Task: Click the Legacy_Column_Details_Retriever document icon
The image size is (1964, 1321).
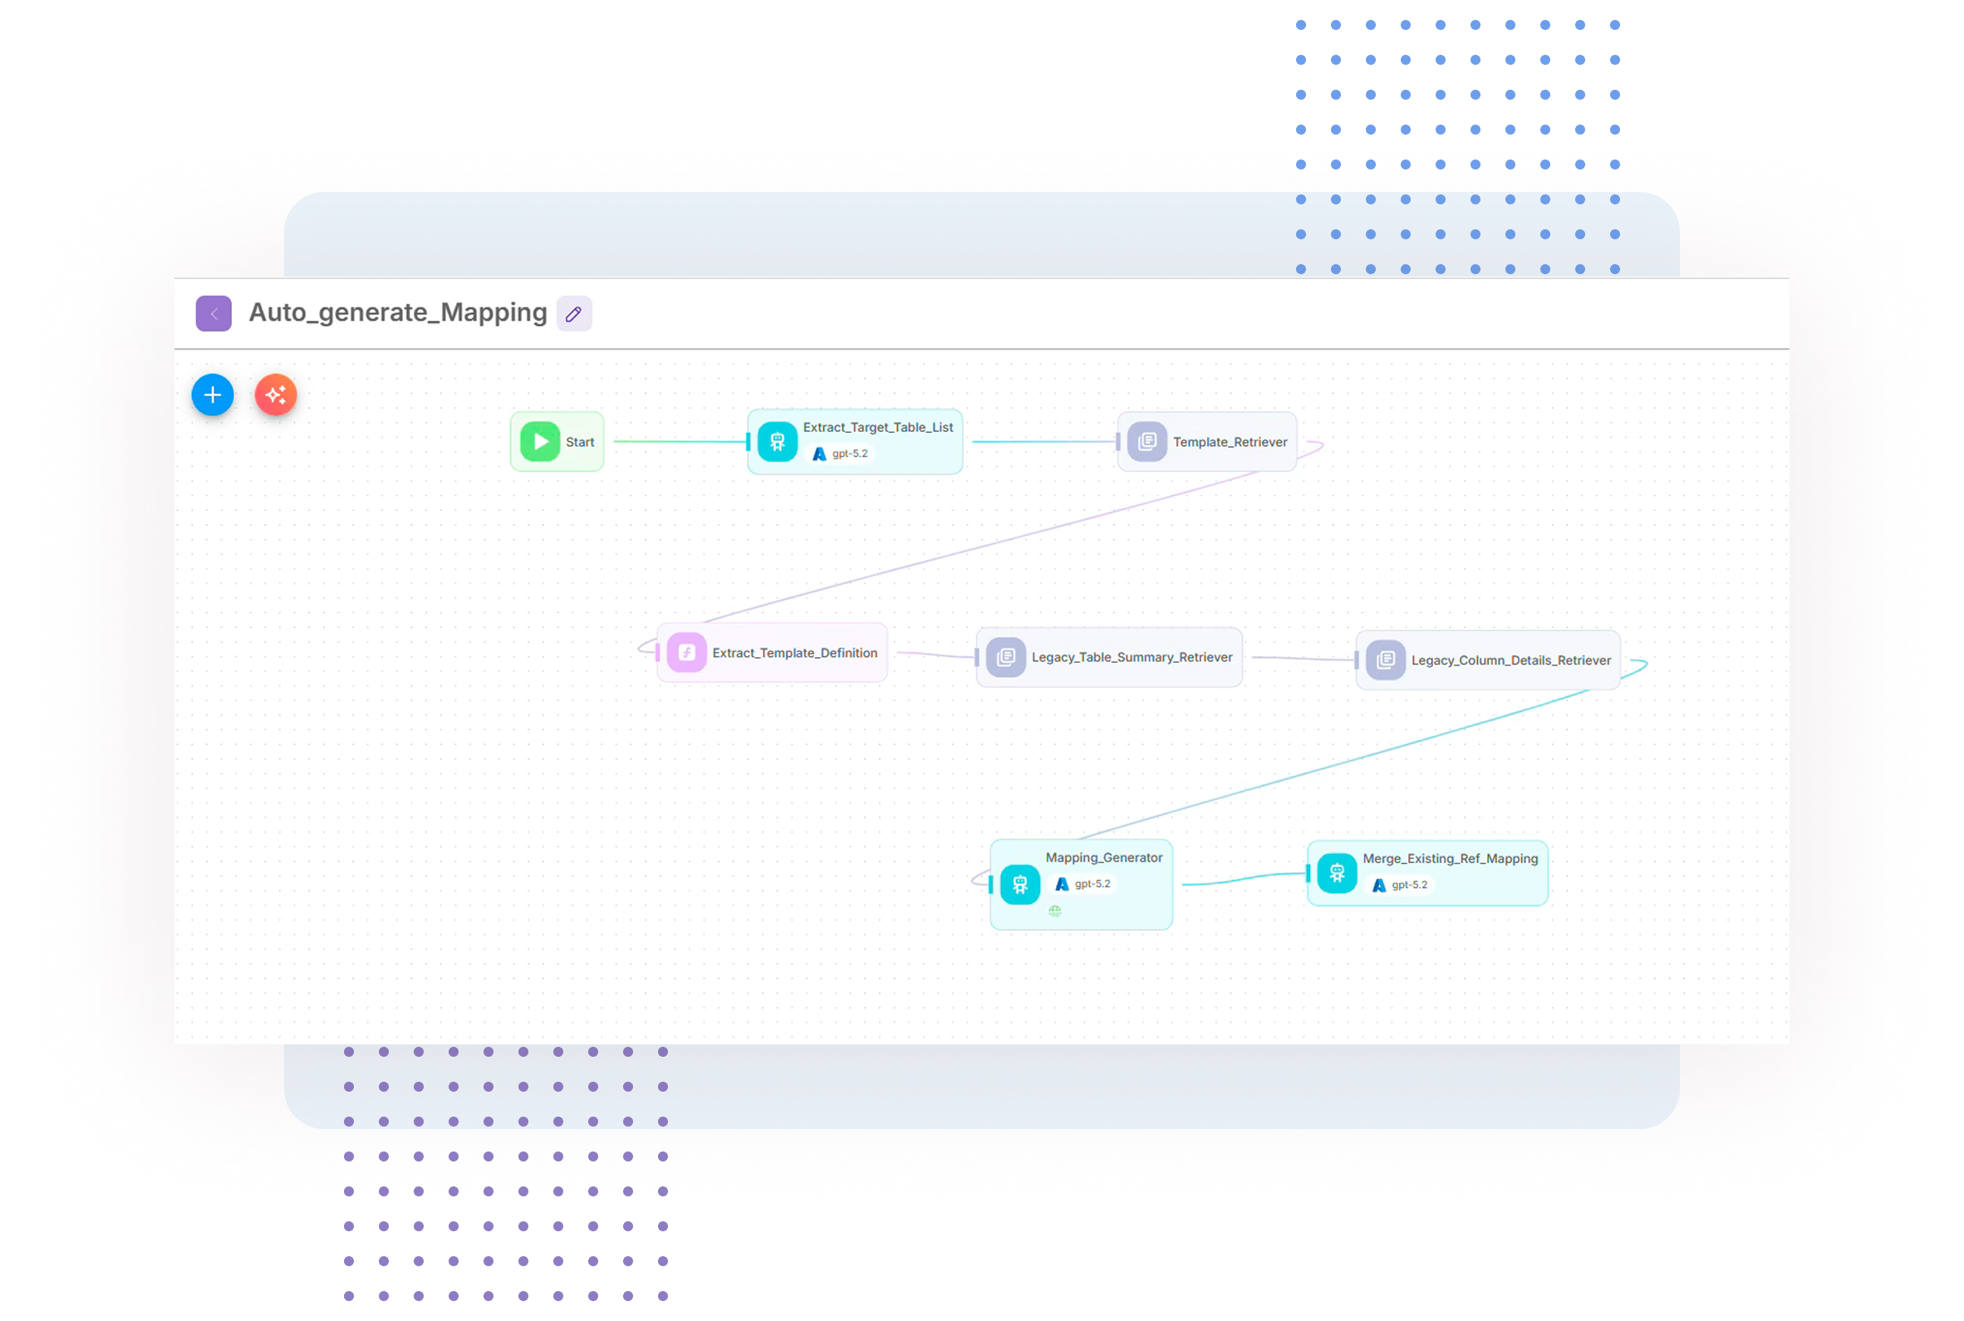Action: (1386, 660)
